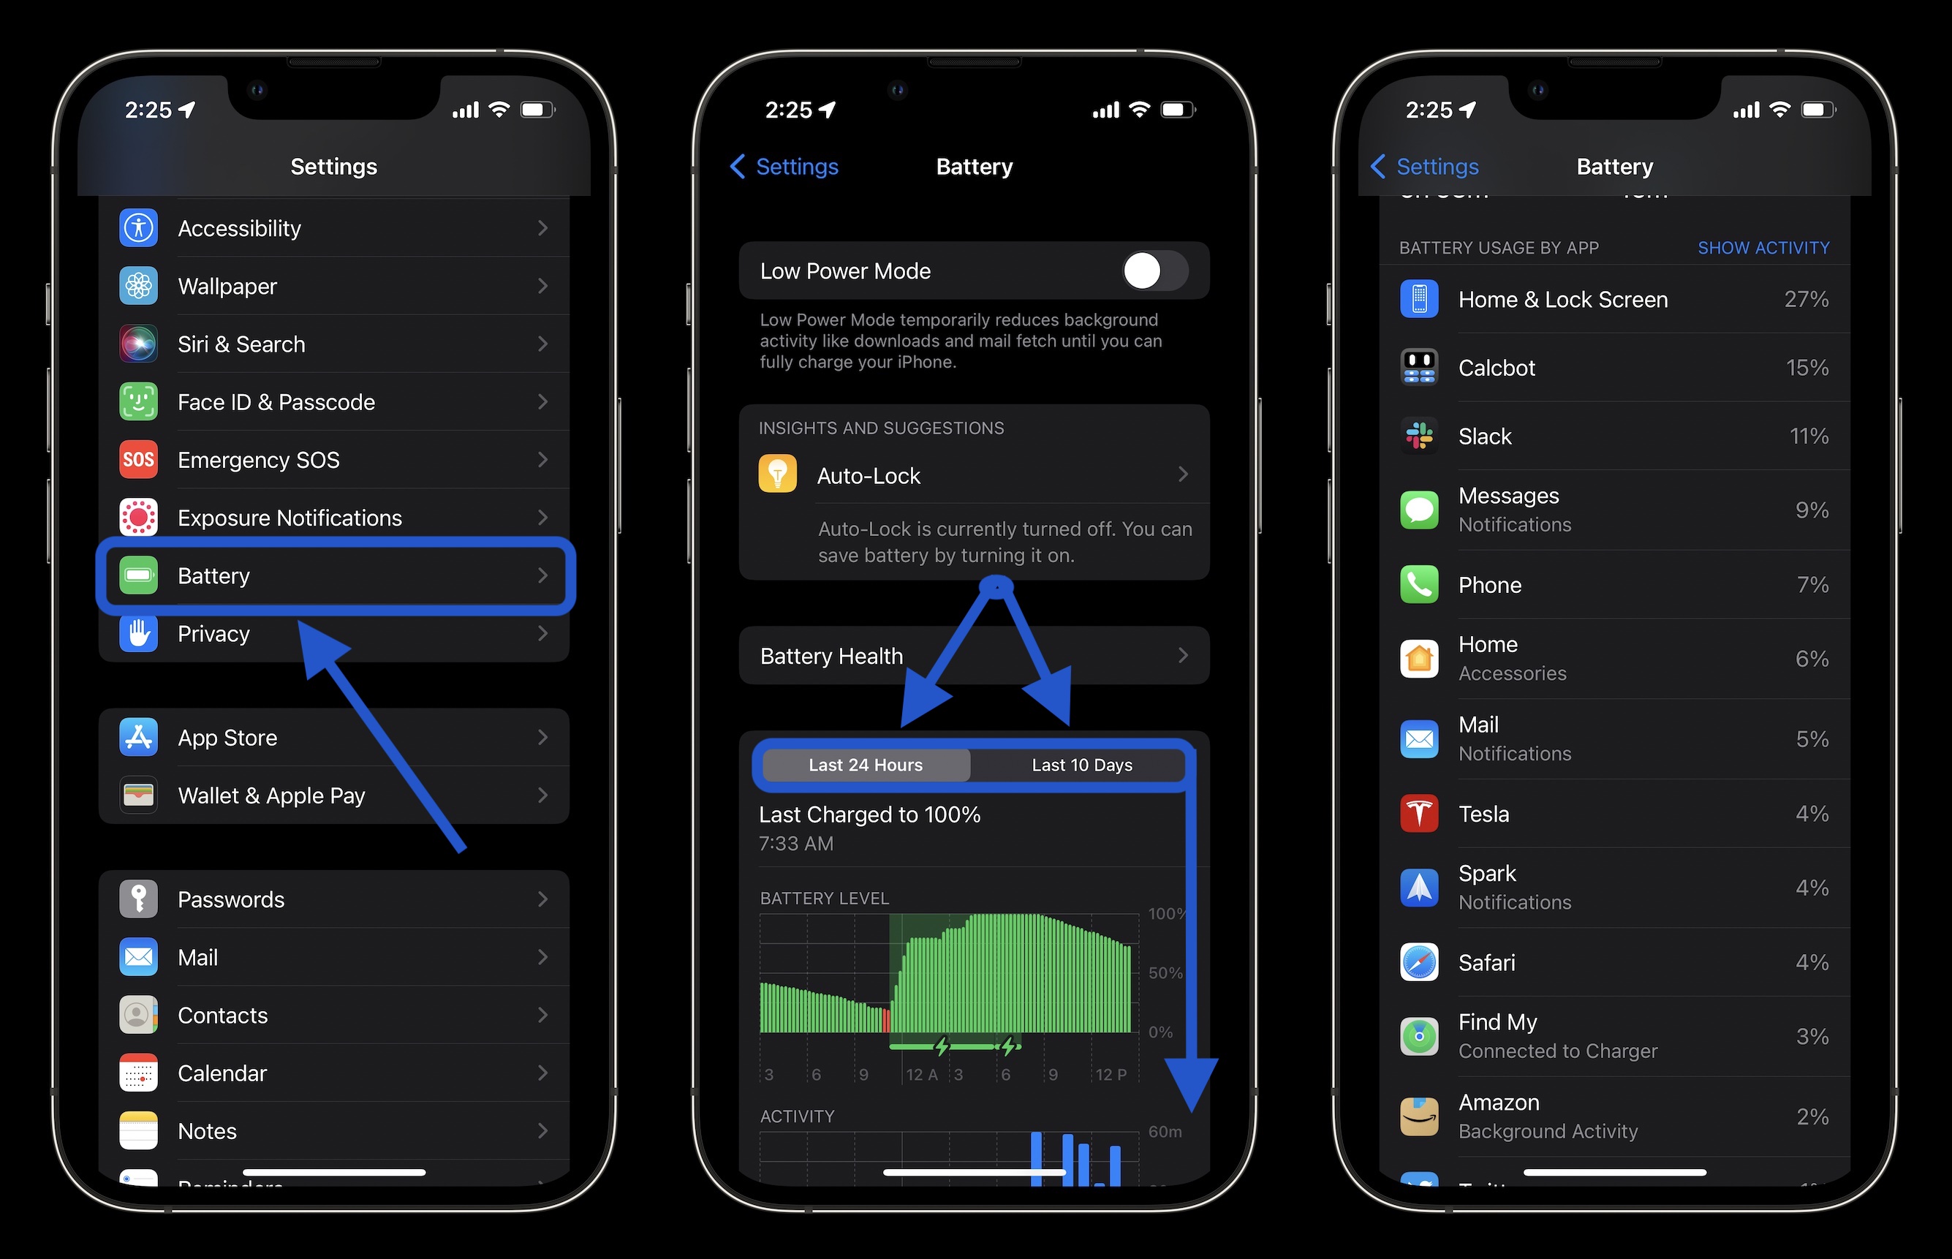Toggle Auto-Lock setting on
Screen dimensions: 1952x1259
tap(975, 475)
